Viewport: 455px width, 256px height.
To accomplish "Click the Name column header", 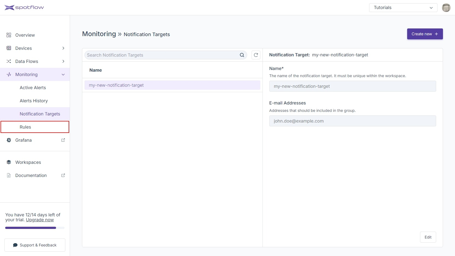I will click(x=95, y=70).
